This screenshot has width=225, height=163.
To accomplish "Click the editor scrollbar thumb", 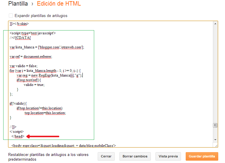I will click(215, 125).
